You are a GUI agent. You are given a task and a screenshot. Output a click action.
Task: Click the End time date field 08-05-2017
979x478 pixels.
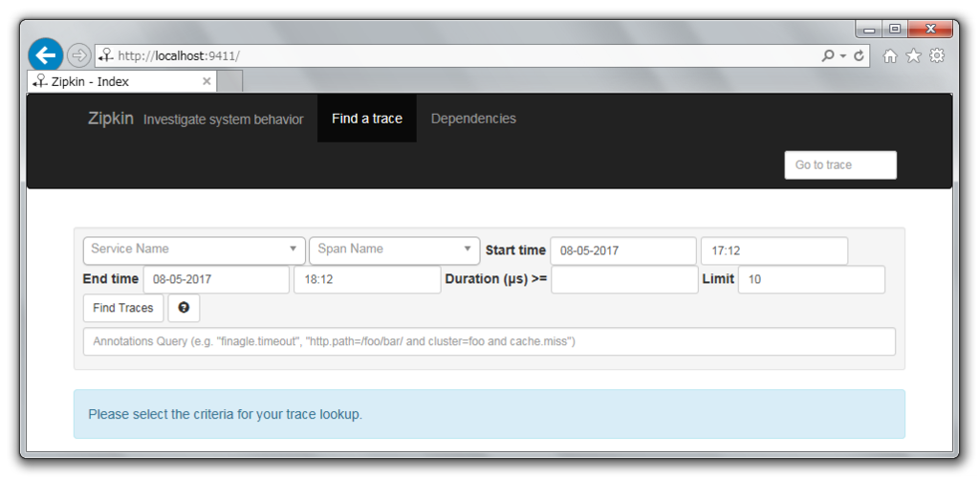tap(216, 279)
